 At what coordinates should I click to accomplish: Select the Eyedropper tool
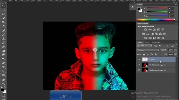tap(3, 26)
